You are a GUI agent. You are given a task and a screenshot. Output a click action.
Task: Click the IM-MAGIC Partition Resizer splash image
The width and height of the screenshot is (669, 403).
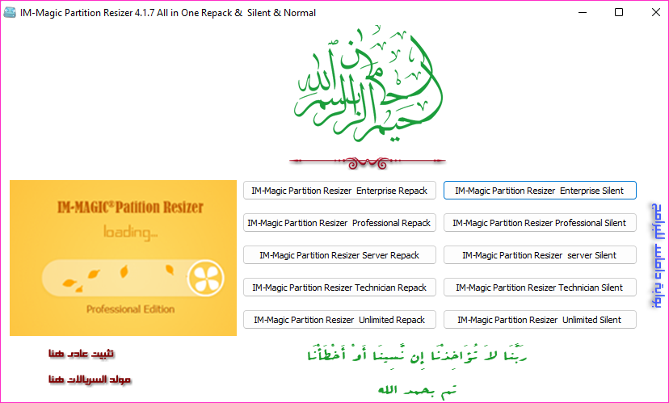pos(124,258)
